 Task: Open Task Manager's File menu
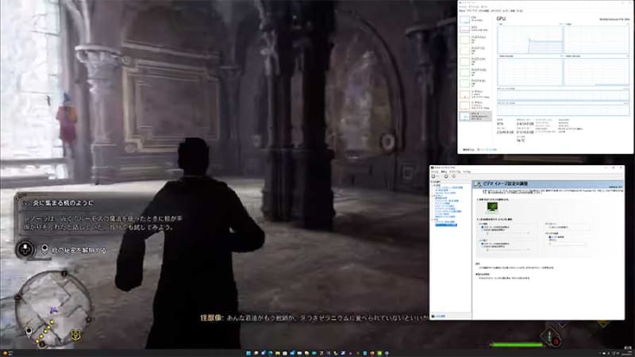(464, 6)
